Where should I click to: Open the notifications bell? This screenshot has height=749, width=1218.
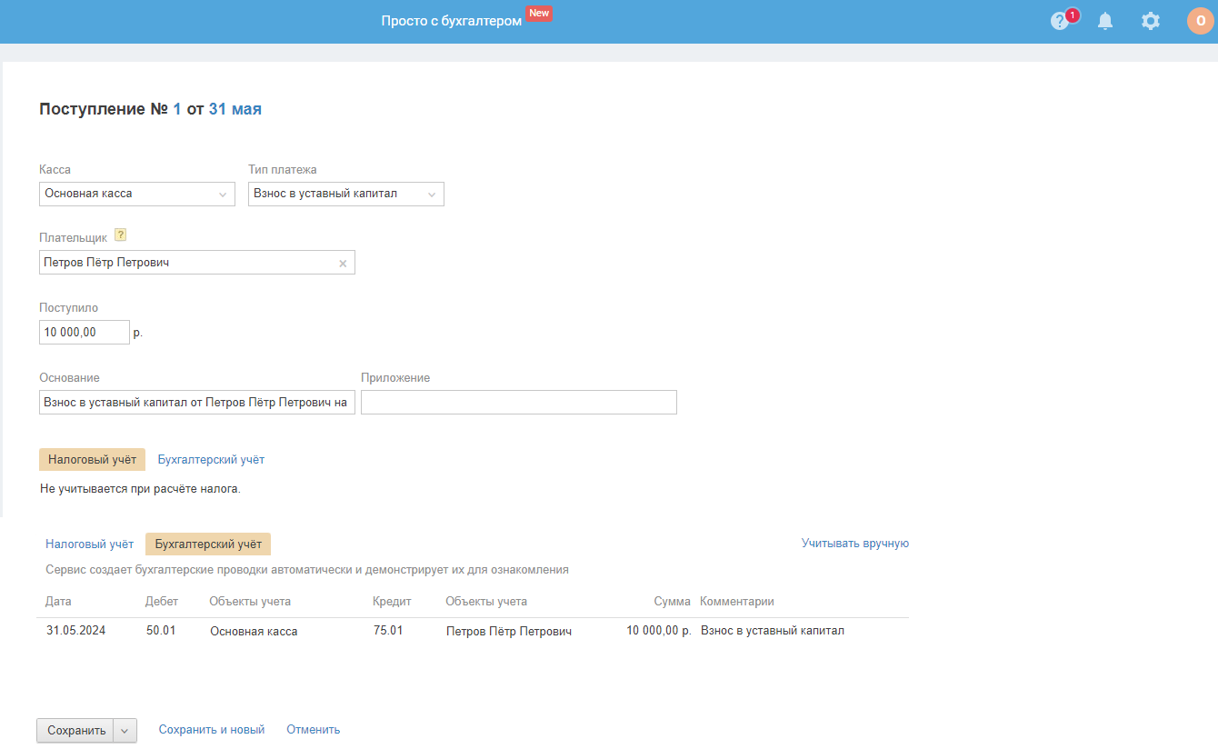pos(1105,21)
